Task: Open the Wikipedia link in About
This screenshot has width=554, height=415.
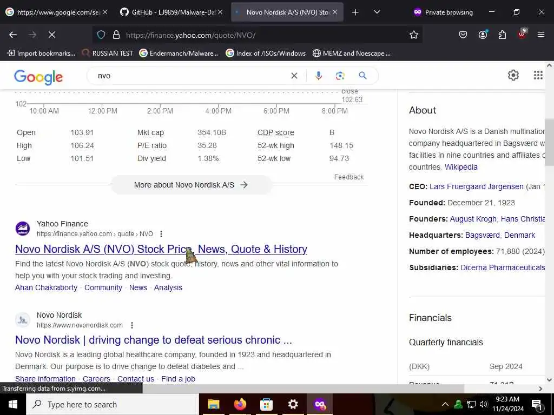Action: point(461,167)
